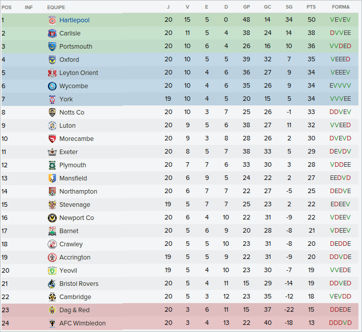Click the Newport Co crest icon

(x=52, y=218)
